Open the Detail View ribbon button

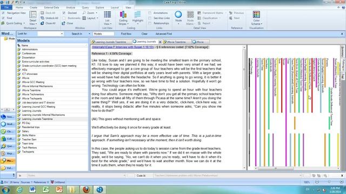pos(33,18)
